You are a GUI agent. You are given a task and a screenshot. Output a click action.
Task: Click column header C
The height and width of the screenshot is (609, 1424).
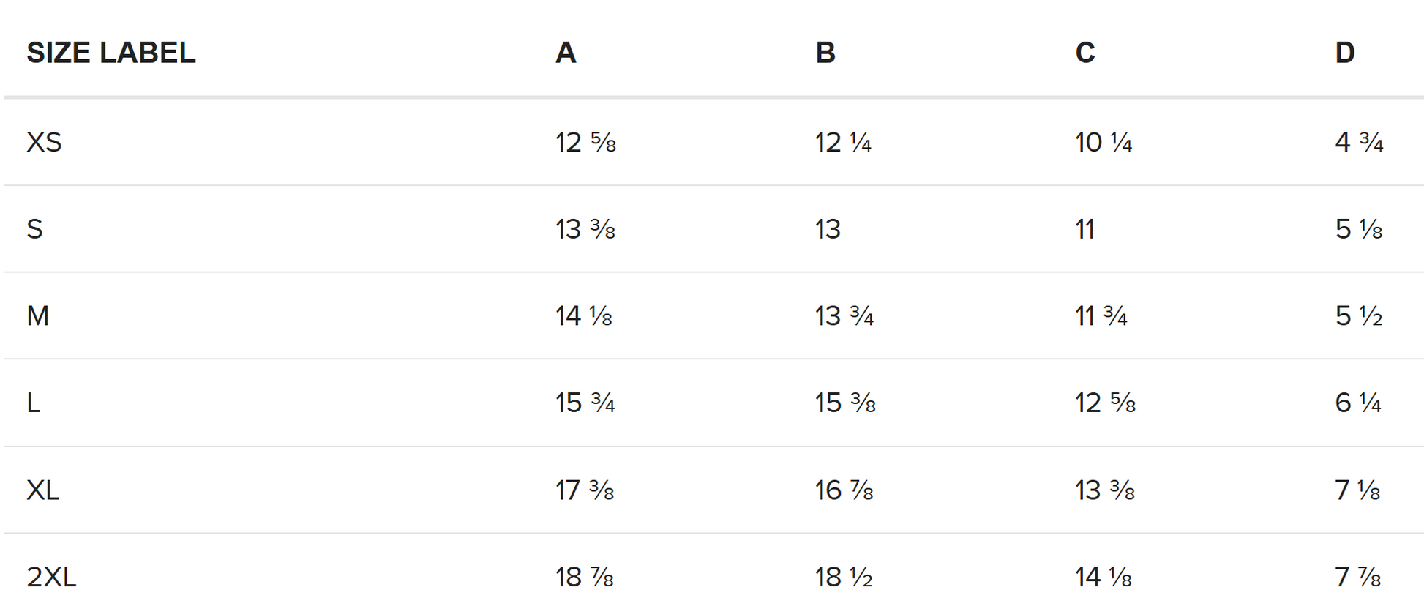1085,53
